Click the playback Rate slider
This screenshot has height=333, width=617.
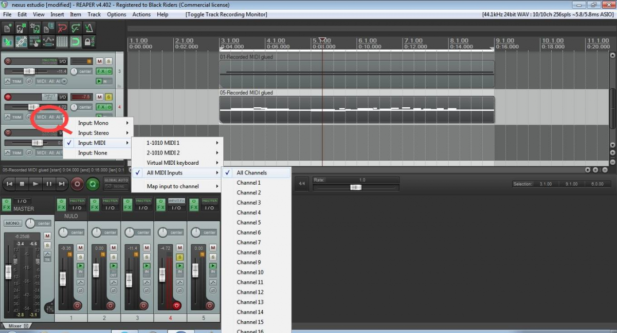[355, 187]
